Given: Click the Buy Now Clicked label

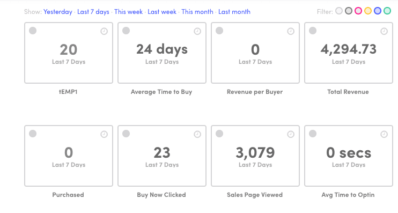Looking at the screenshot, I should pos(161,195).
